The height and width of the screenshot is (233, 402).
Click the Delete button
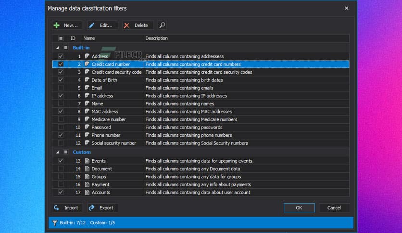tap(138, 25)
